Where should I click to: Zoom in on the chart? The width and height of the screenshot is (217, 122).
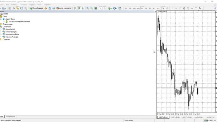click(87, 8)
